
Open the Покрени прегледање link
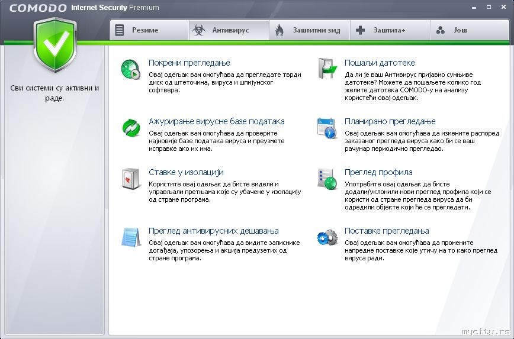click(189, 63)
